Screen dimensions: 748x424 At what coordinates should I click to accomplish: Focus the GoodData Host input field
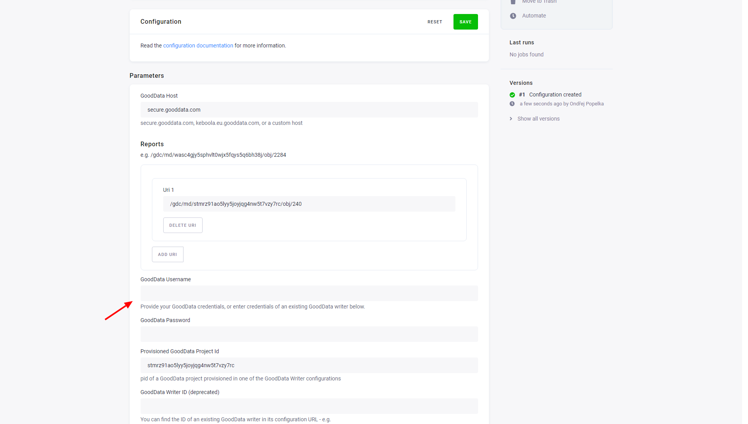pos(309,110)
